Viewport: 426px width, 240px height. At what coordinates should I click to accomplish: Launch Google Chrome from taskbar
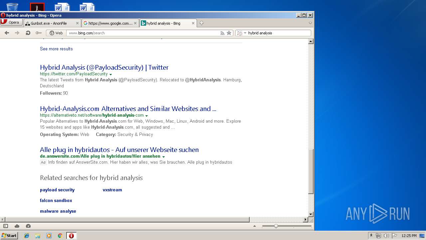pyautogui.click(x=60, y=236)
